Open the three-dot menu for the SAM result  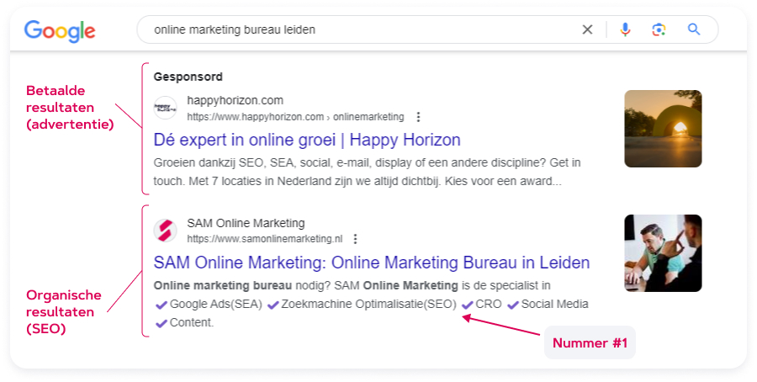click(x=356, y=239)
